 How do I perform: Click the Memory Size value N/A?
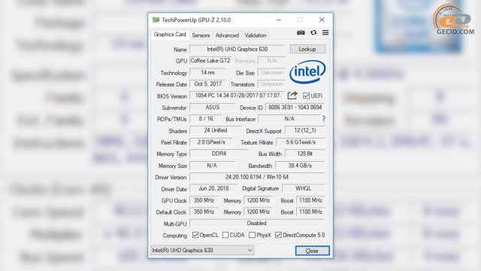pyautogui.click(x=212, y=166)
